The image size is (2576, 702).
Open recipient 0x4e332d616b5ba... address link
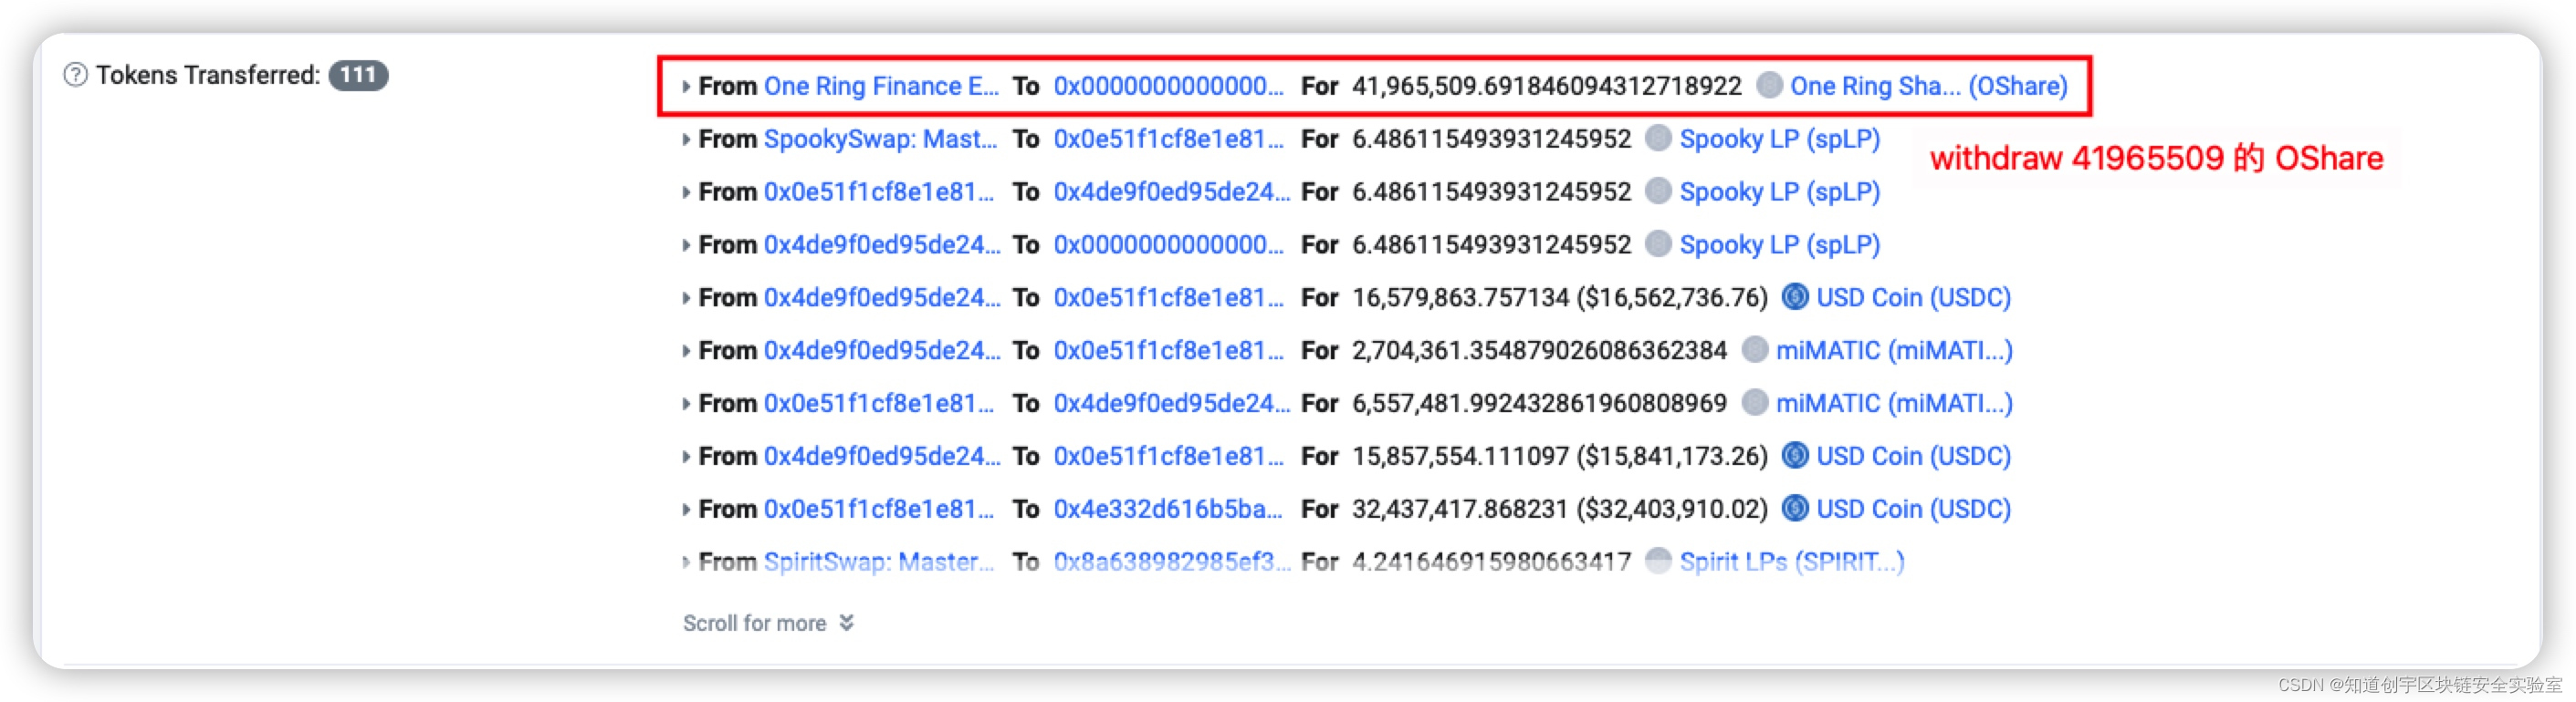click(1168, 510)
